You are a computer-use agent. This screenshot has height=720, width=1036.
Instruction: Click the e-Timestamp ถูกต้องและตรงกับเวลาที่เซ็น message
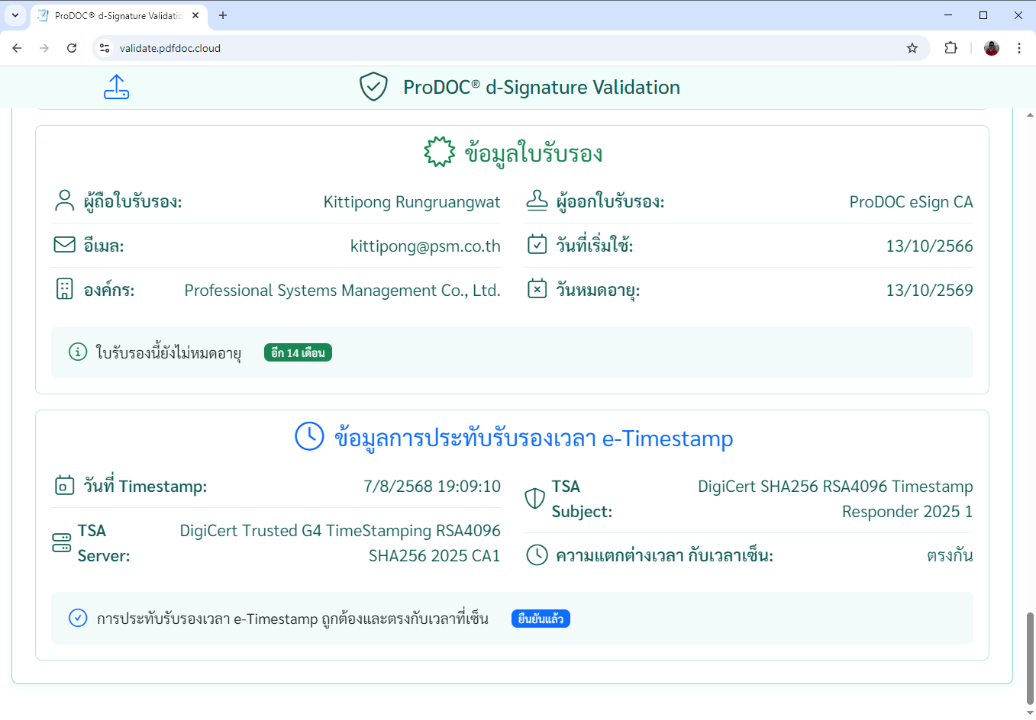(292, 619)
